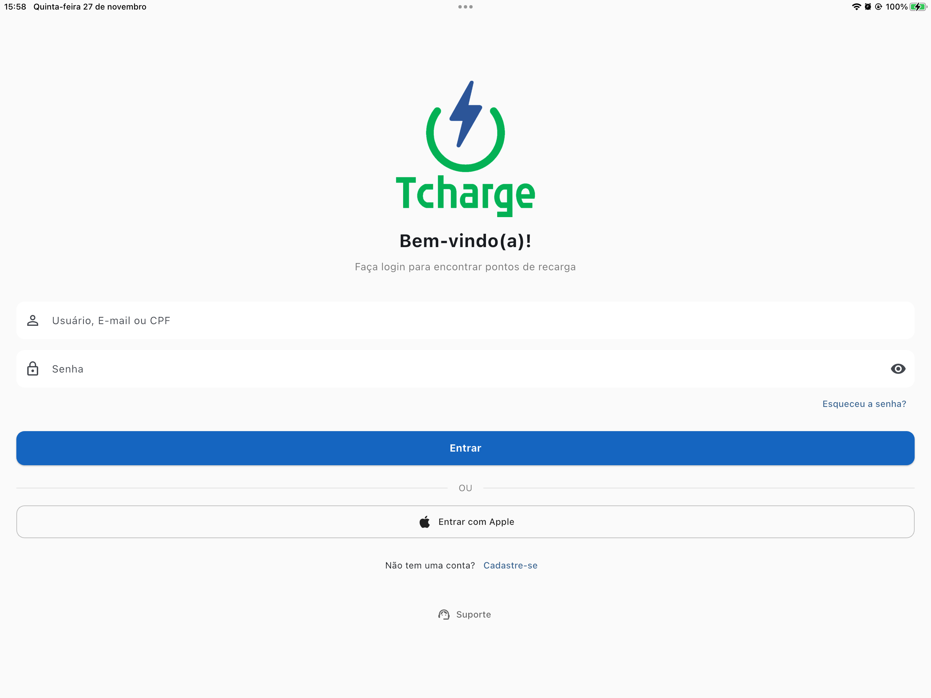931x698 pixels.
Task: Tap the padlock icon in password field
Action: point(32,368)
